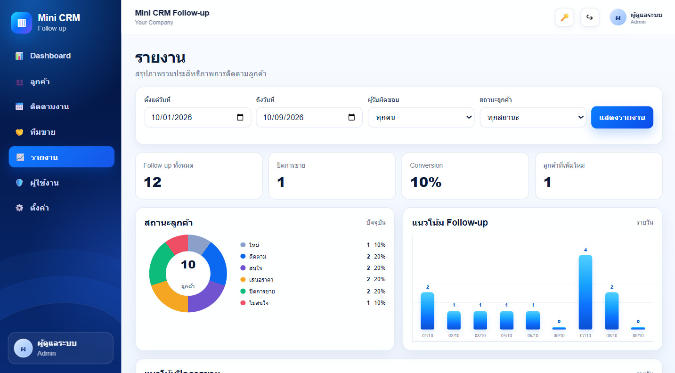Click the Dashboard chart icon in sidebar

click(x=19, y=56)
